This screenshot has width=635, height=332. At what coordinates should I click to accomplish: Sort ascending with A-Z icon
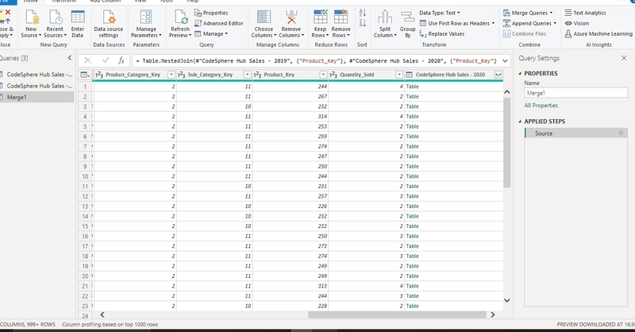point(363,13)
